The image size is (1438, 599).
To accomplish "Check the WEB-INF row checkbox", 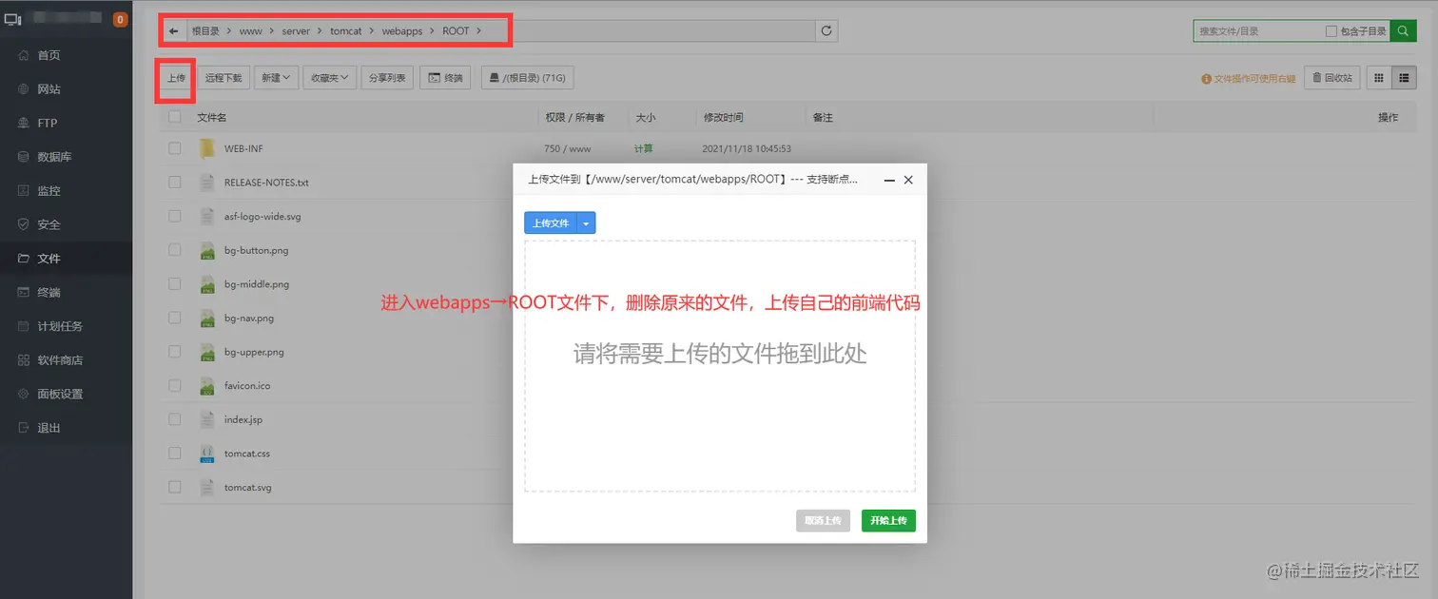I will click(x=174, y=148).
